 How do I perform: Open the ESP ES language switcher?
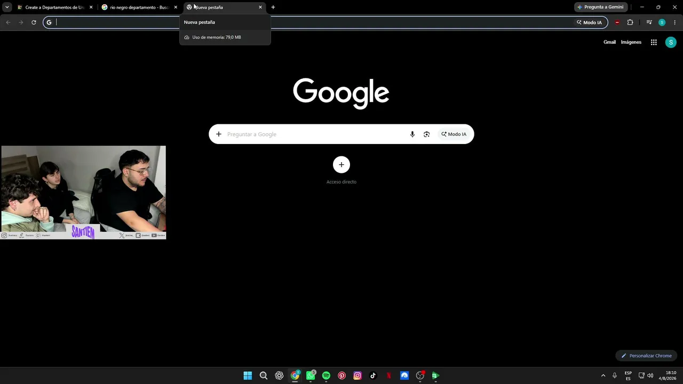pos(628,375)
